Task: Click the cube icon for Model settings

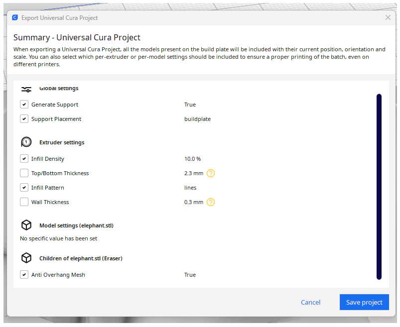Action: pyautogui.click(x=26, y=225)
